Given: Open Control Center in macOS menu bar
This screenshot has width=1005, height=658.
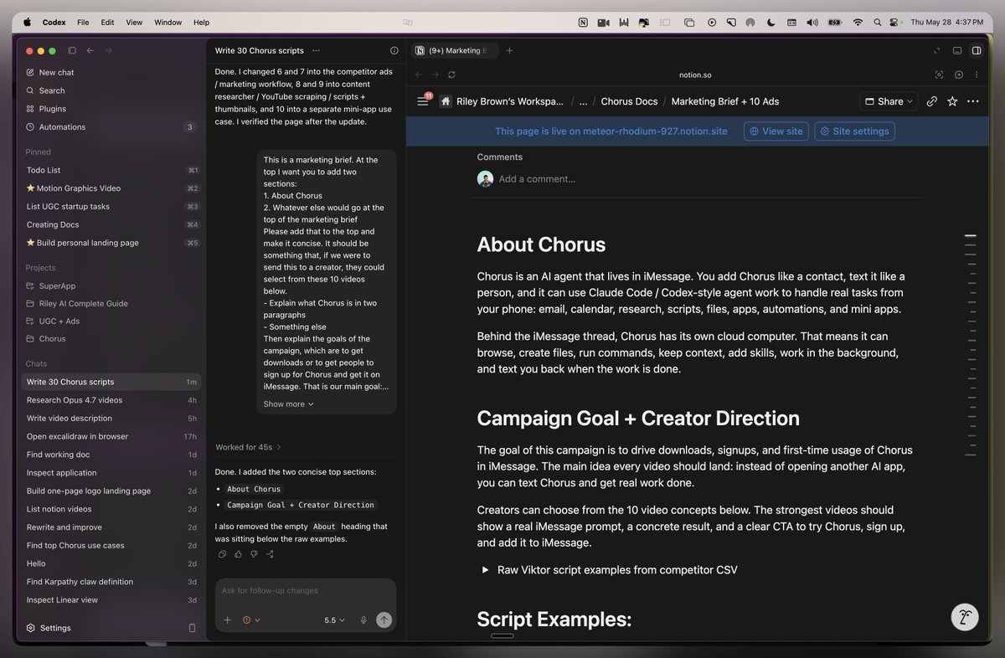Looking at the screenshot, I should pyautogui.click(x=894, y=23).
